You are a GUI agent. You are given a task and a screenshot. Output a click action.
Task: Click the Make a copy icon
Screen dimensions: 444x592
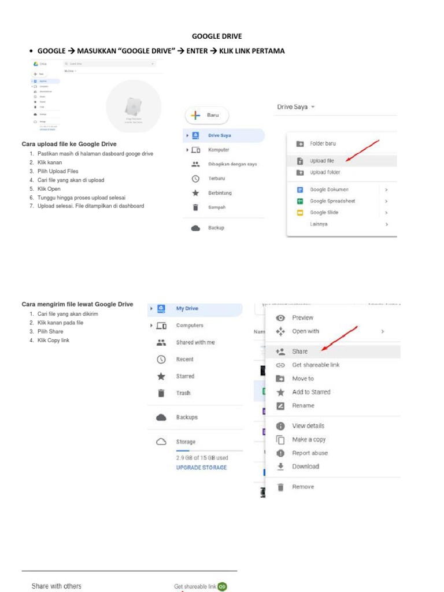[280, 440]
